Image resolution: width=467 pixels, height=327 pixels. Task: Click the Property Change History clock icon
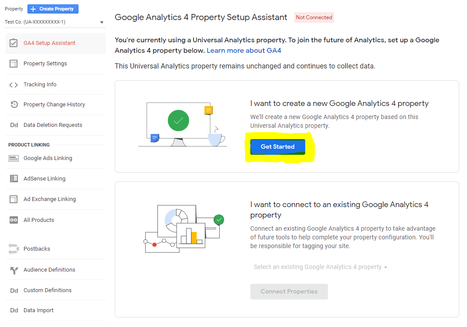point(14,105)
